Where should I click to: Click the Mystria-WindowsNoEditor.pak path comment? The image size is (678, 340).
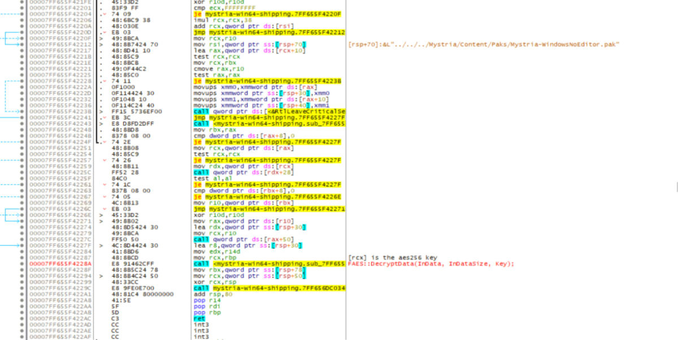coord(484,44)
